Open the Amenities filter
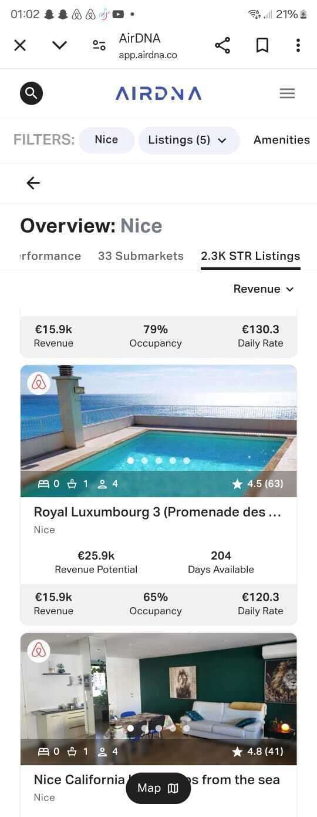 click(282, 140)
